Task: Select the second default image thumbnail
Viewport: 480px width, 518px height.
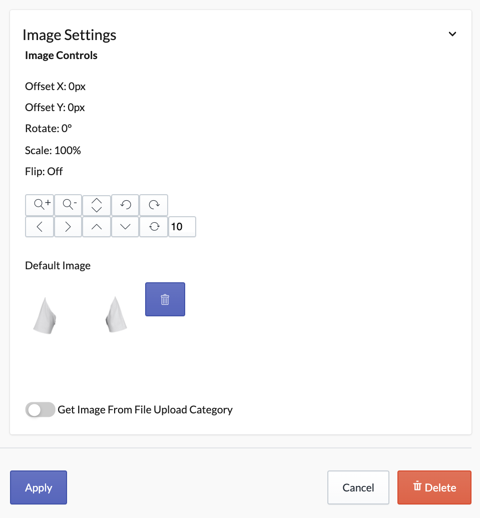Action: (x=116, y=314)
